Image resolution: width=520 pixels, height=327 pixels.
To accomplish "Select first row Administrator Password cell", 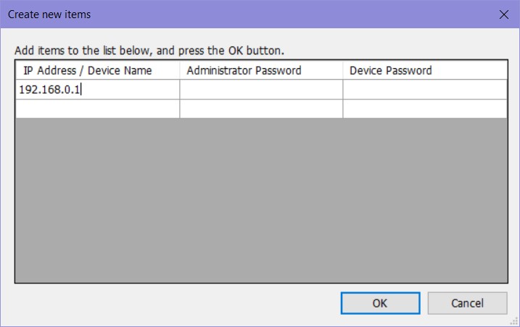I will point(261,90).
